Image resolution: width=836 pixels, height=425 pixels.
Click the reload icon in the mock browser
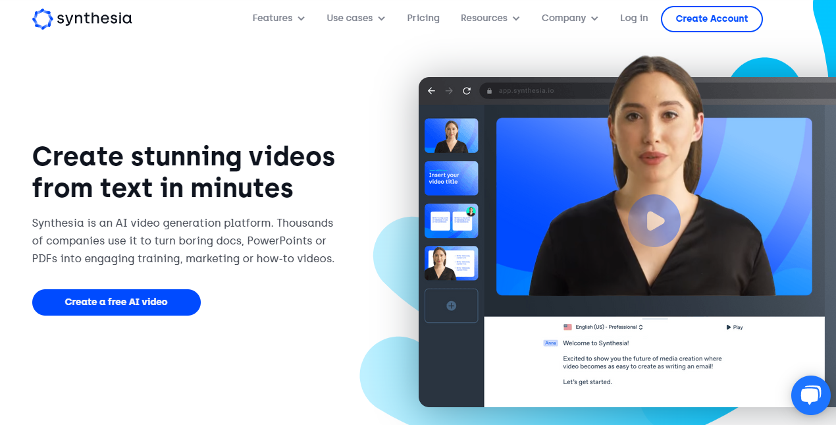click(467, 91)
